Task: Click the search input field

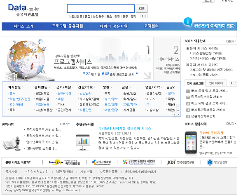Action: (101, 9)
